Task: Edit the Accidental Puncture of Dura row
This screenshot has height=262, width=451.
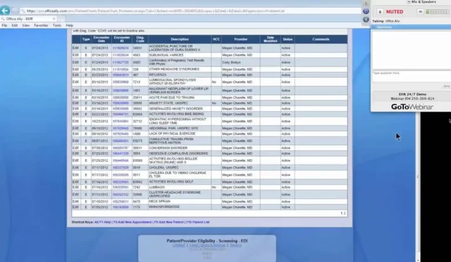Action: point(75,48)
